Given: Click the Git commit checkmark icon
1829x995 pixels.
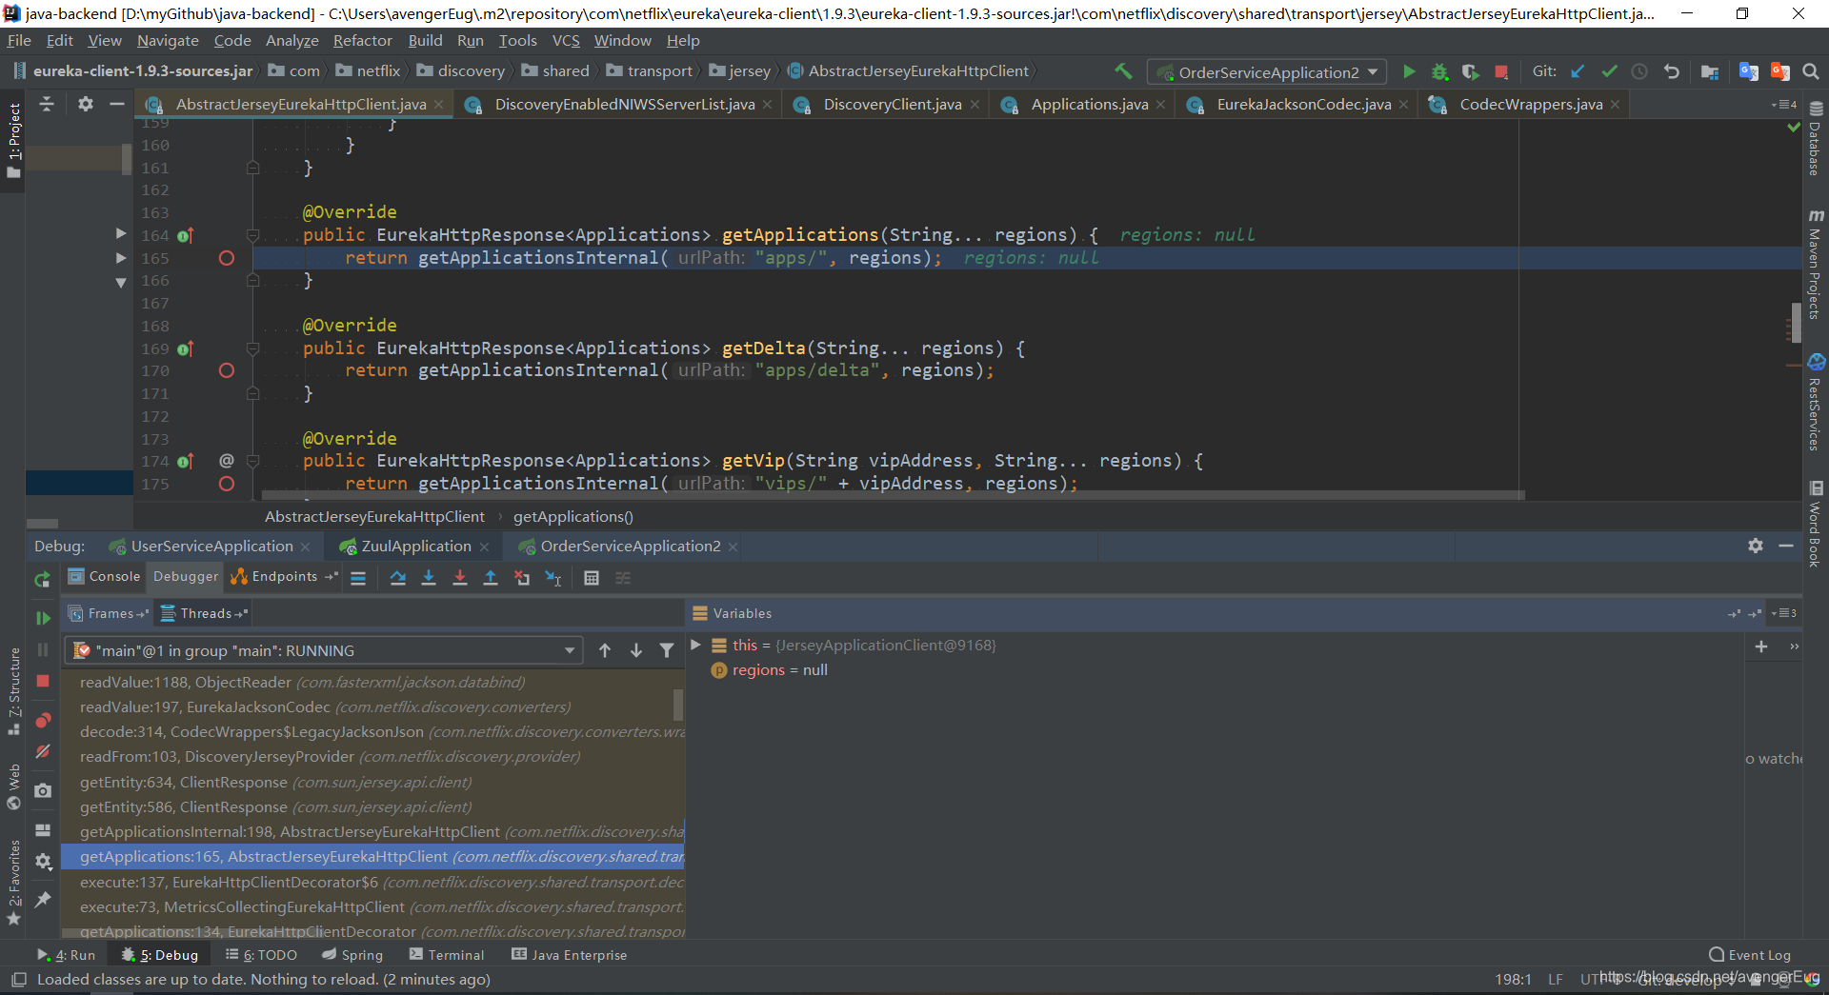Looking at the screenshot, I should point(1609,71).
